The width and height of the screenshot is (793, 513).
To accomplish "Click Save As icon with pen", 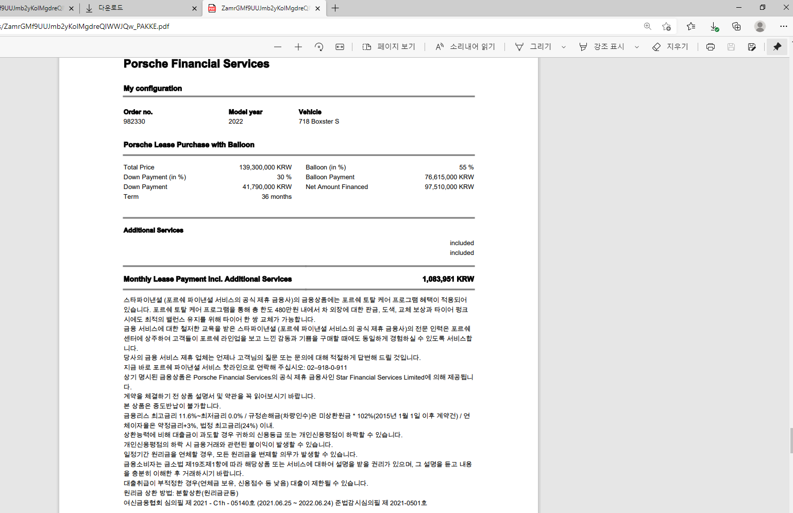I will coord(752,47).
